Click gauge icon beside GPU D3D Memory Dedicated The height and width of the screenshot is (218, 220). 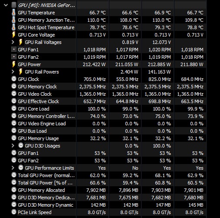coord(14,197)
